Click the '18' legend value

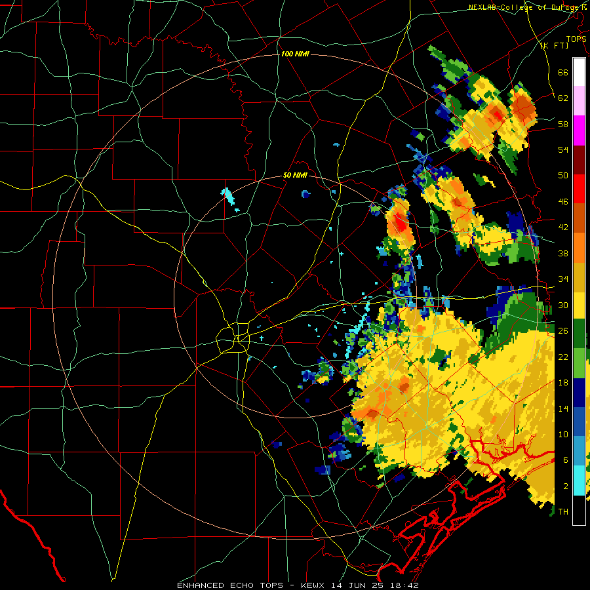click(563, 383)
